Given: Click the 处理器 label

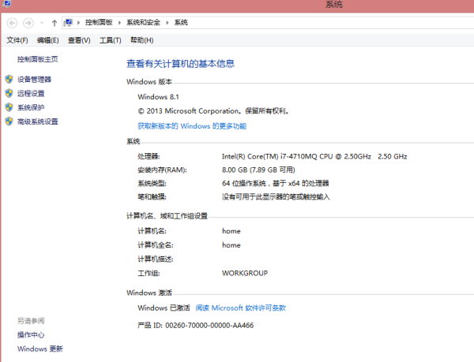Looking at the screenshot, I should coord(149,157).
